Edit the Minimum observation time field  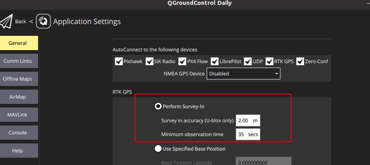248,134
